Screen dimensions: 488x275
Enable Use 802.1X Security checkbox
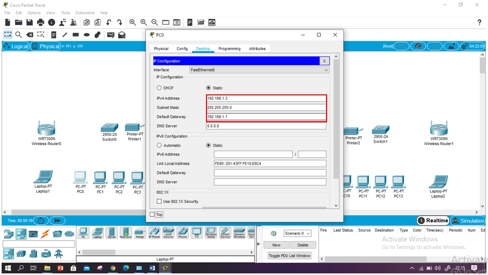159,201
